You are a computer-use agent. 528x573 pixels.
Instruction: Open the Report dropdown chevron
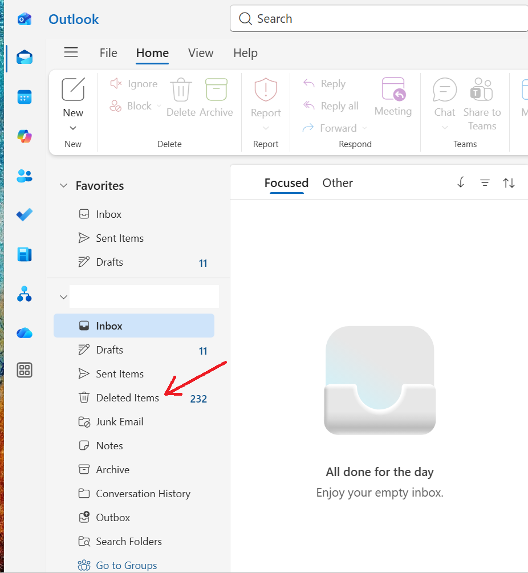coord(266,128)
